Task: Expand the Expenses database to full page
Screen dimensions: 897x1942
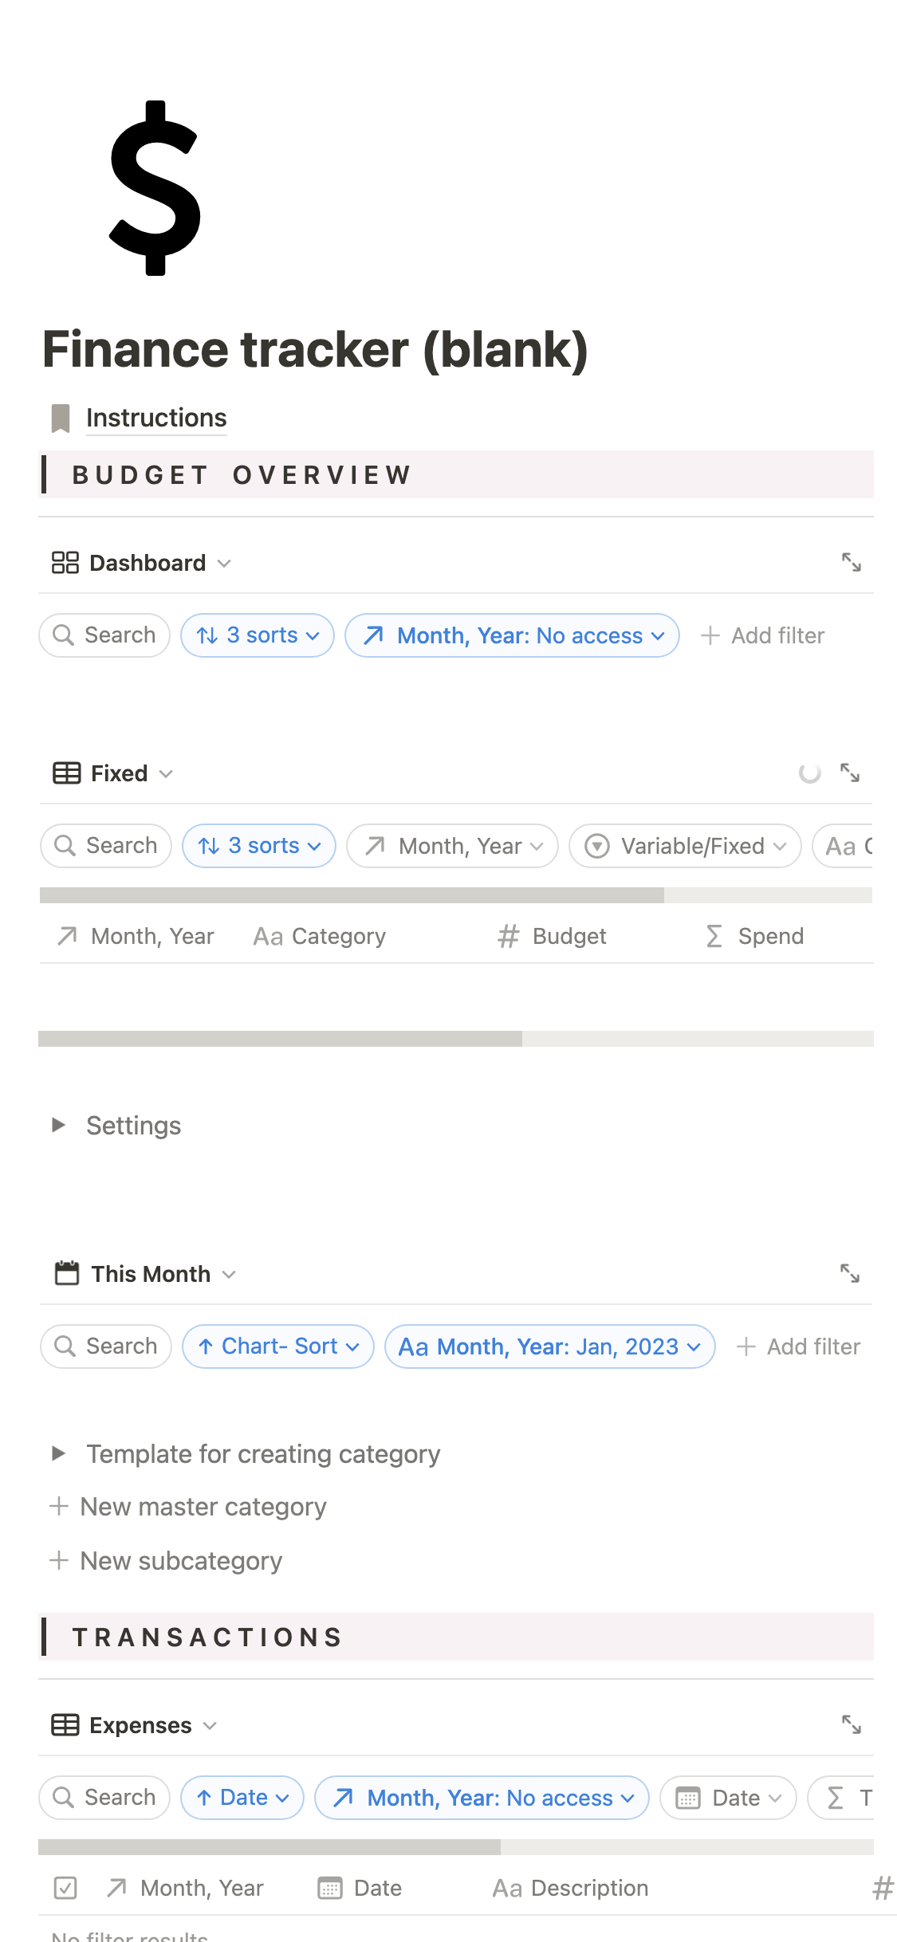Action: (851, 1724)
